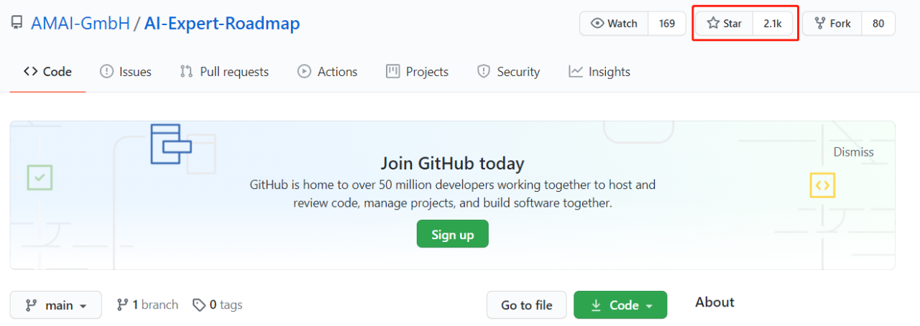920x326 pixels.
Task: View the 2.1k stargazers count
Action: point(773,23)
